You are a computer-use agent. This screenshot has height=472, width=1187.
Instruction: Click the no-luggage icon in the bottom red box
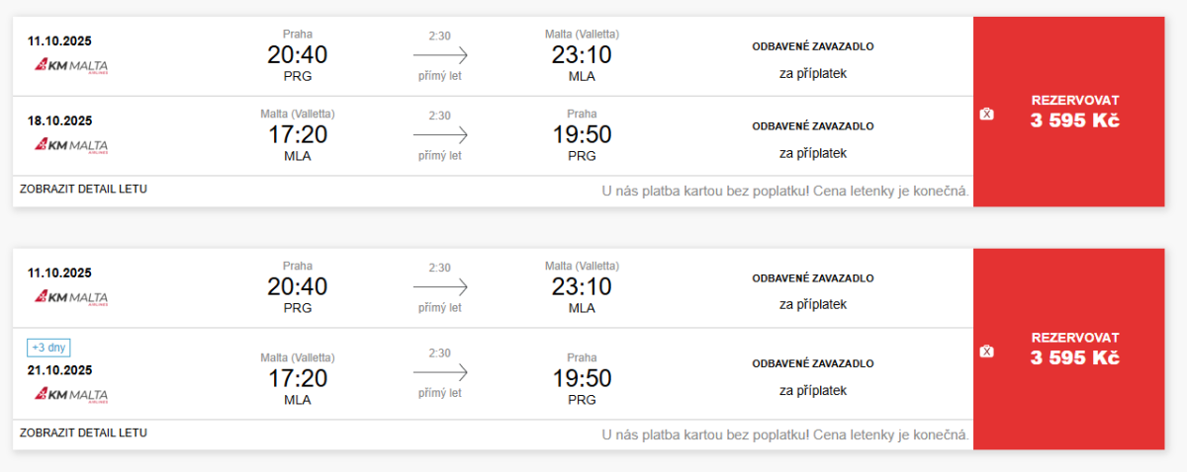click(985, 351)
